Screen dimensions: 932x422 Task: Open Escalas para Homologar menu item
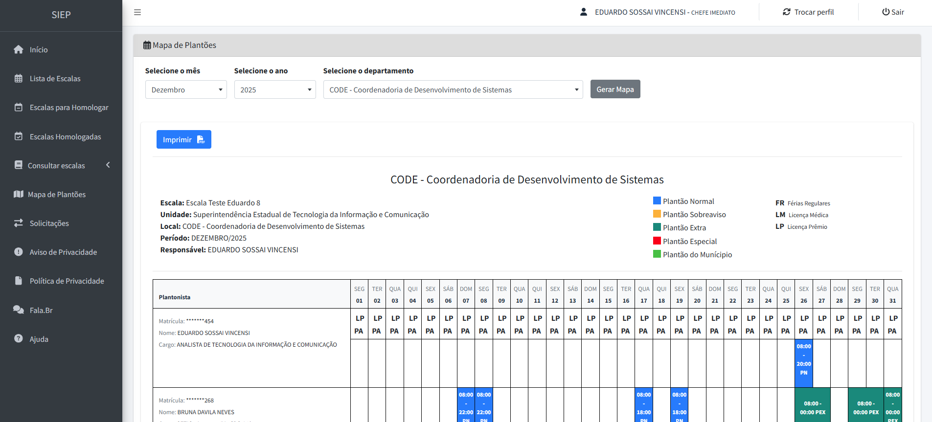click(69, 108)
